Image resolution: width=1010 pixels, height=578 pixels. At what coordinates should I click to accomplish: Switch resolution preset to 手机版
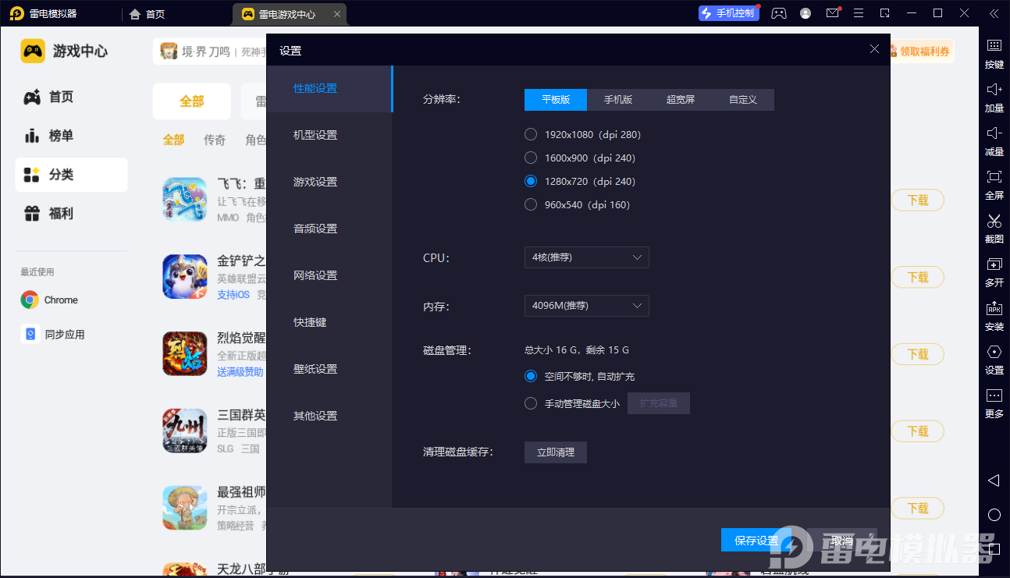click(617, 100)
